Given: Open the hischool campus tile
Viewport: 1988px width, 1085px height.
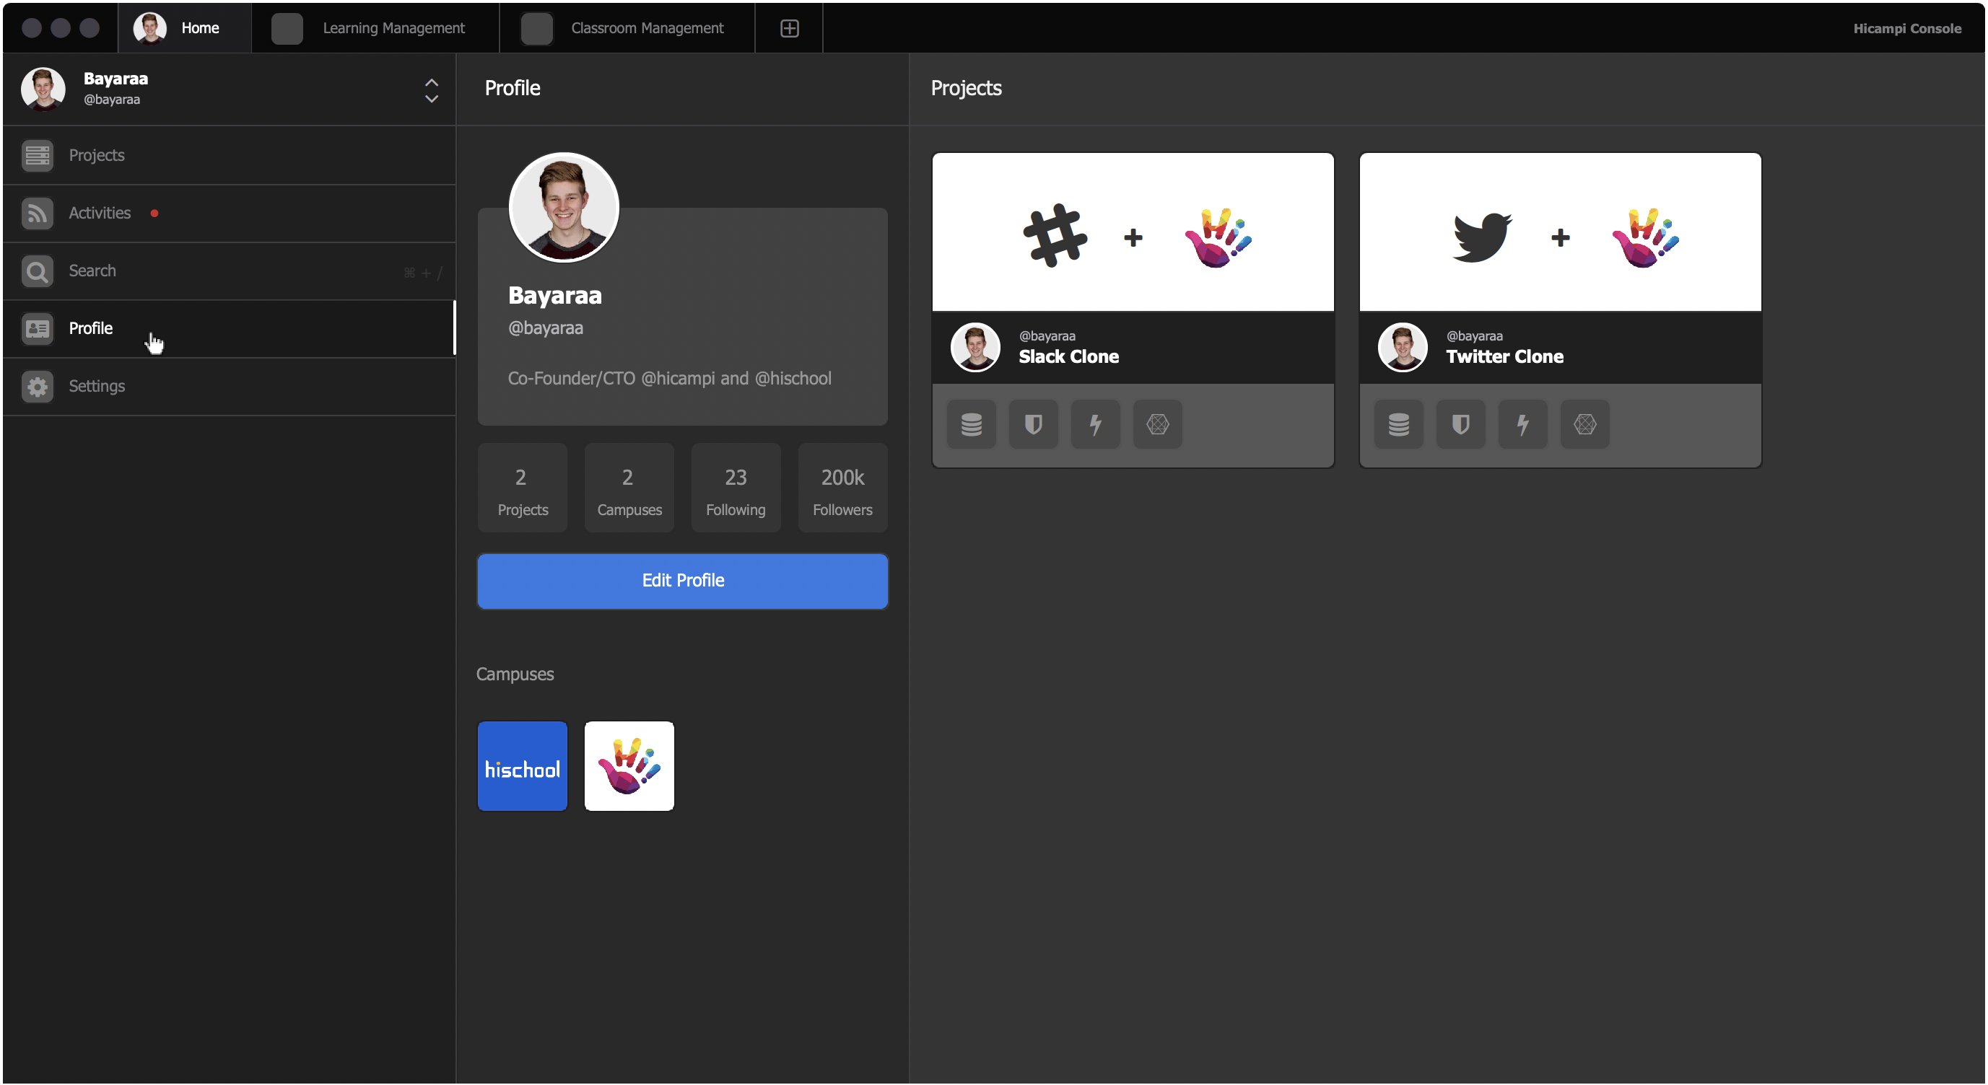Looking at the screenshot, I should pos(523,765).
